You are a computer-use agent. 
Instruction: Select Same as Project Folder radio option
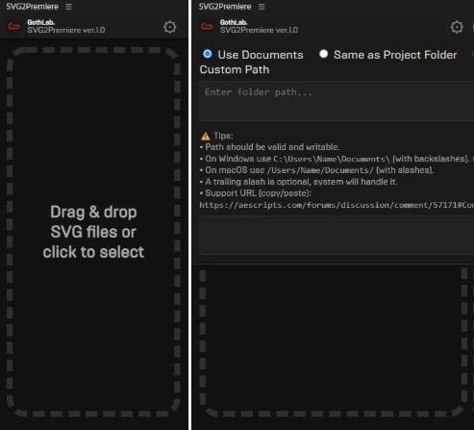tap(324, 54)
